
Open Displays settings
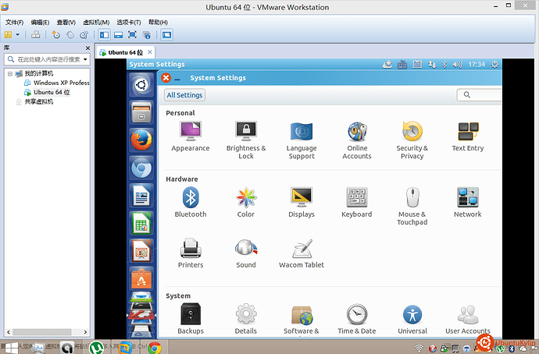coord(302,203)
